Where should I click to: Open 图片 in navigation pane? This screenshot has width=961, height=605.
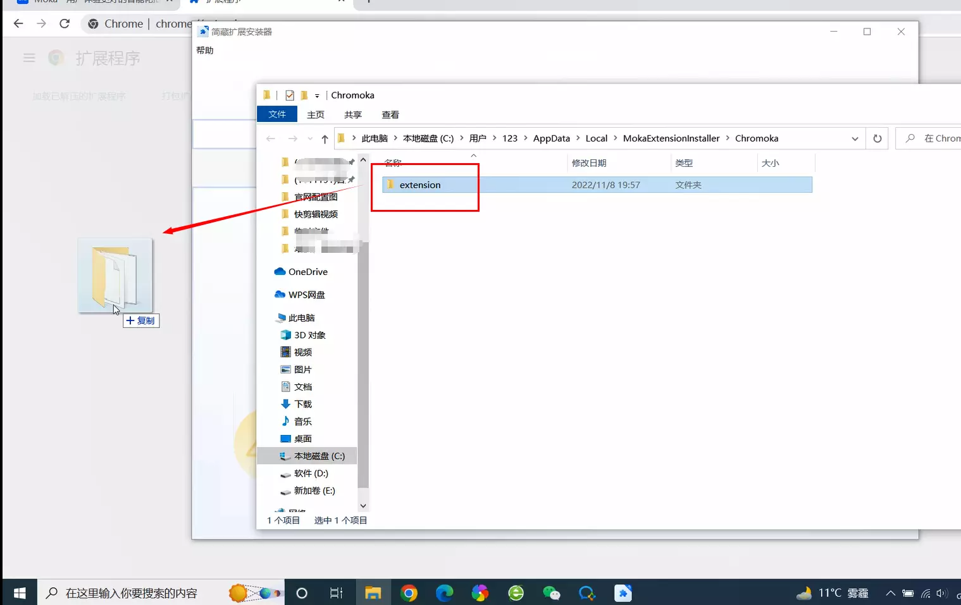click(x=302, y=370)
